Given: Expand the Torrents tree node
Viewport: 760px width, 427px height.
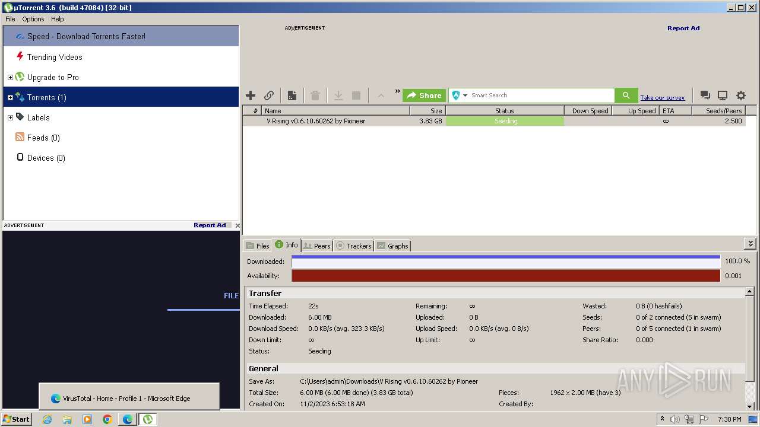Looking at the screenshot, I should pos(10,98).
